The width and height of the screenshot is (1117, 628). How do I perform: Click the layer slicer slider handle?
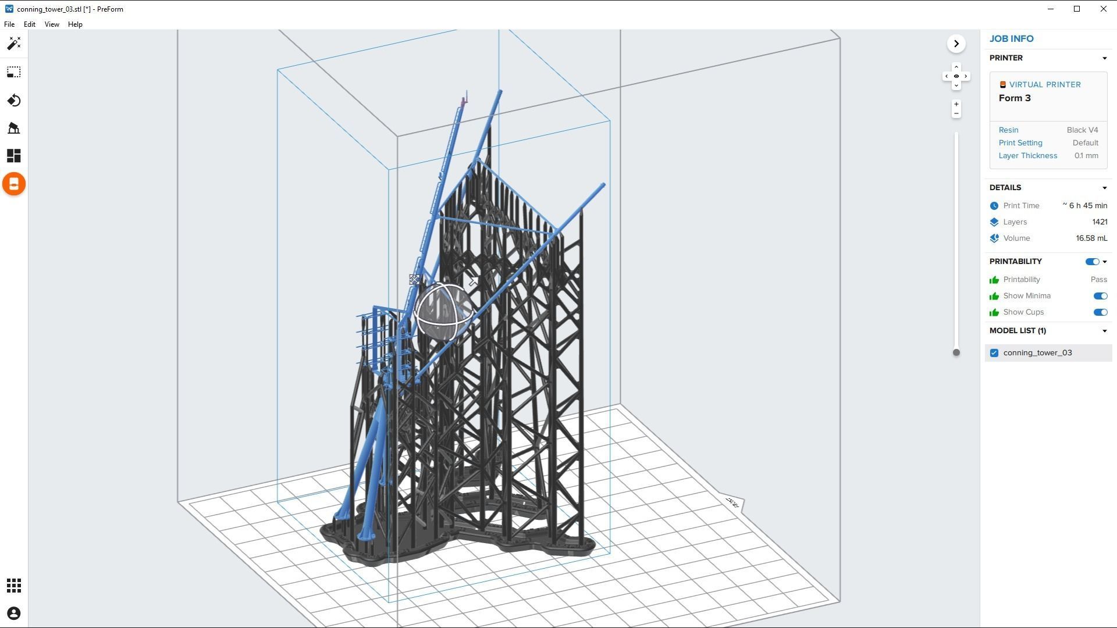956,352
